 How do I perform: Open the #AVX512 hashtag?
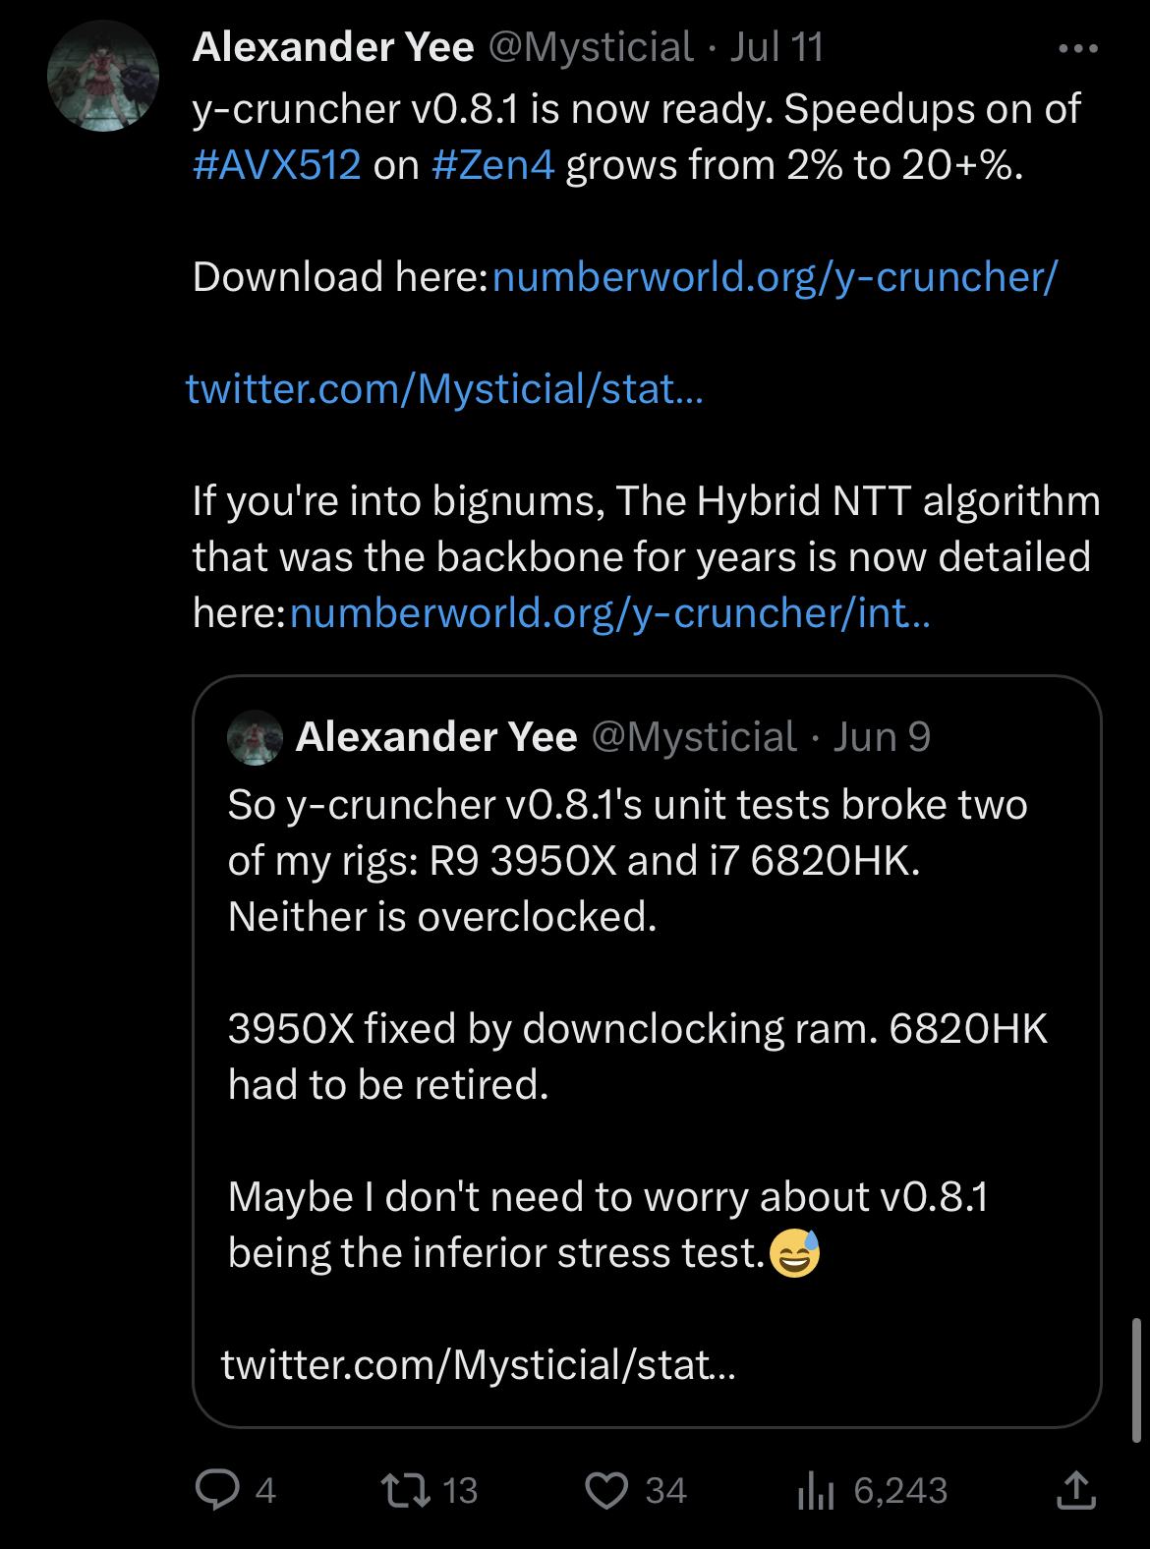(277, 165)
